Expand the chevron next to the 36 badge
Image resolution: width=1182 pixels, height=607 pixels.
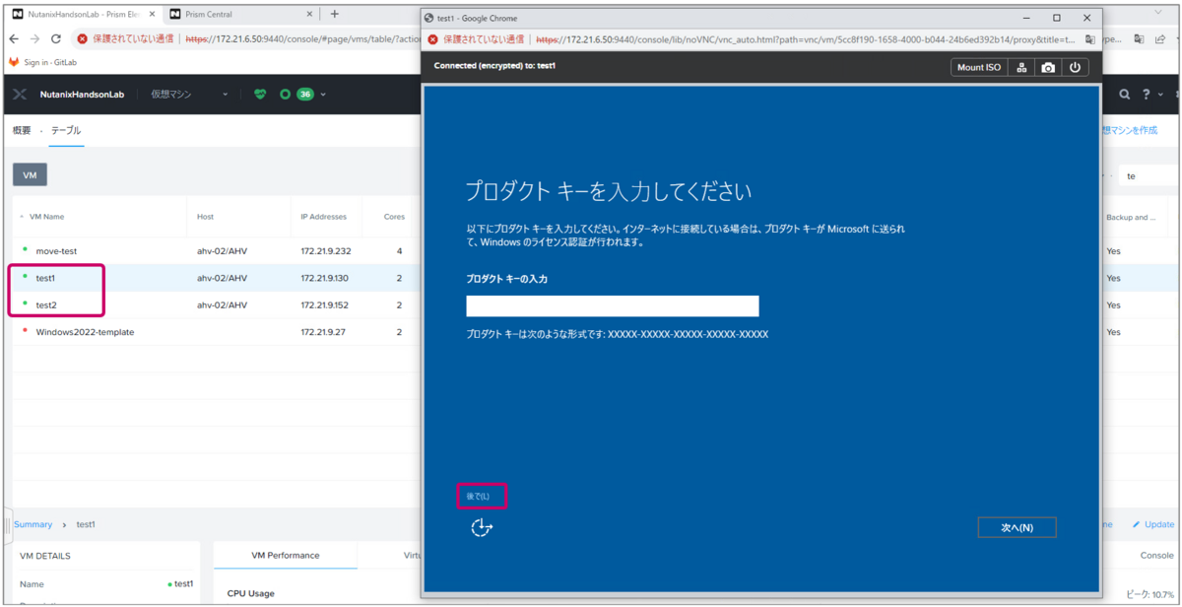click(x=323, y=95)
